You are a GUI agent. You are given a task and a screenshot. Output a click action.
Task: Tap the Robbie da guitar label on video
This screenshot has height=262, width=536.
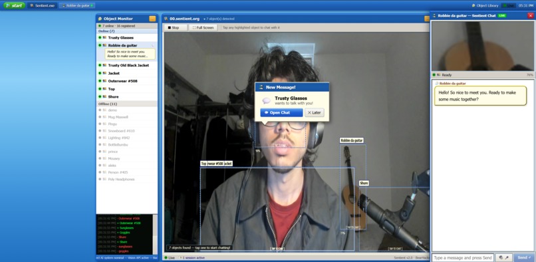pyautogui.click(x=352, y=140)
